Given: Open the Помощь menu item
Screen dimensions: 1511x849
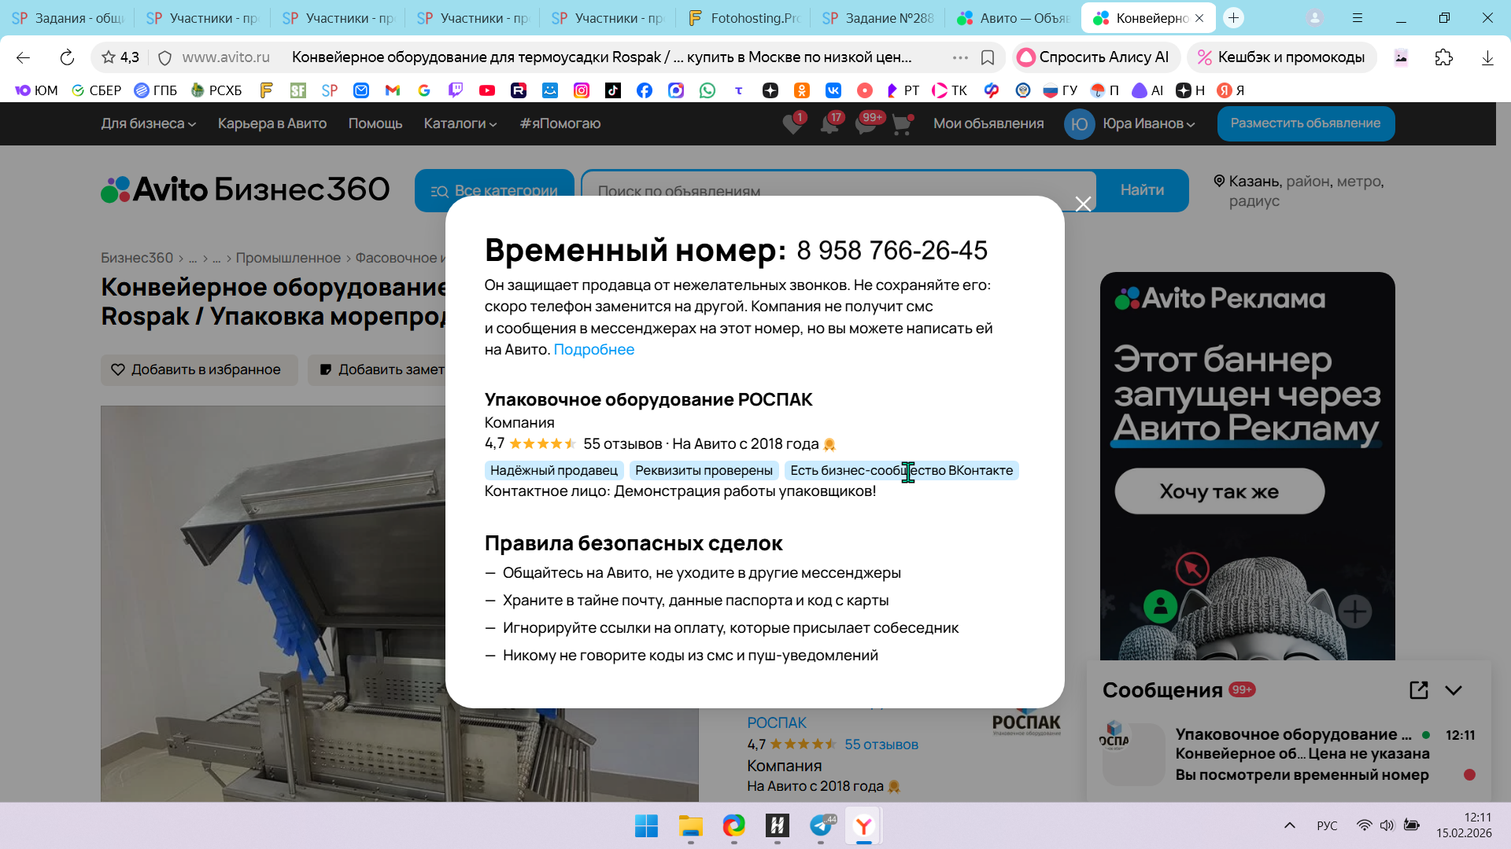Looking at the screenshot, I should click(x=375, y=123).
